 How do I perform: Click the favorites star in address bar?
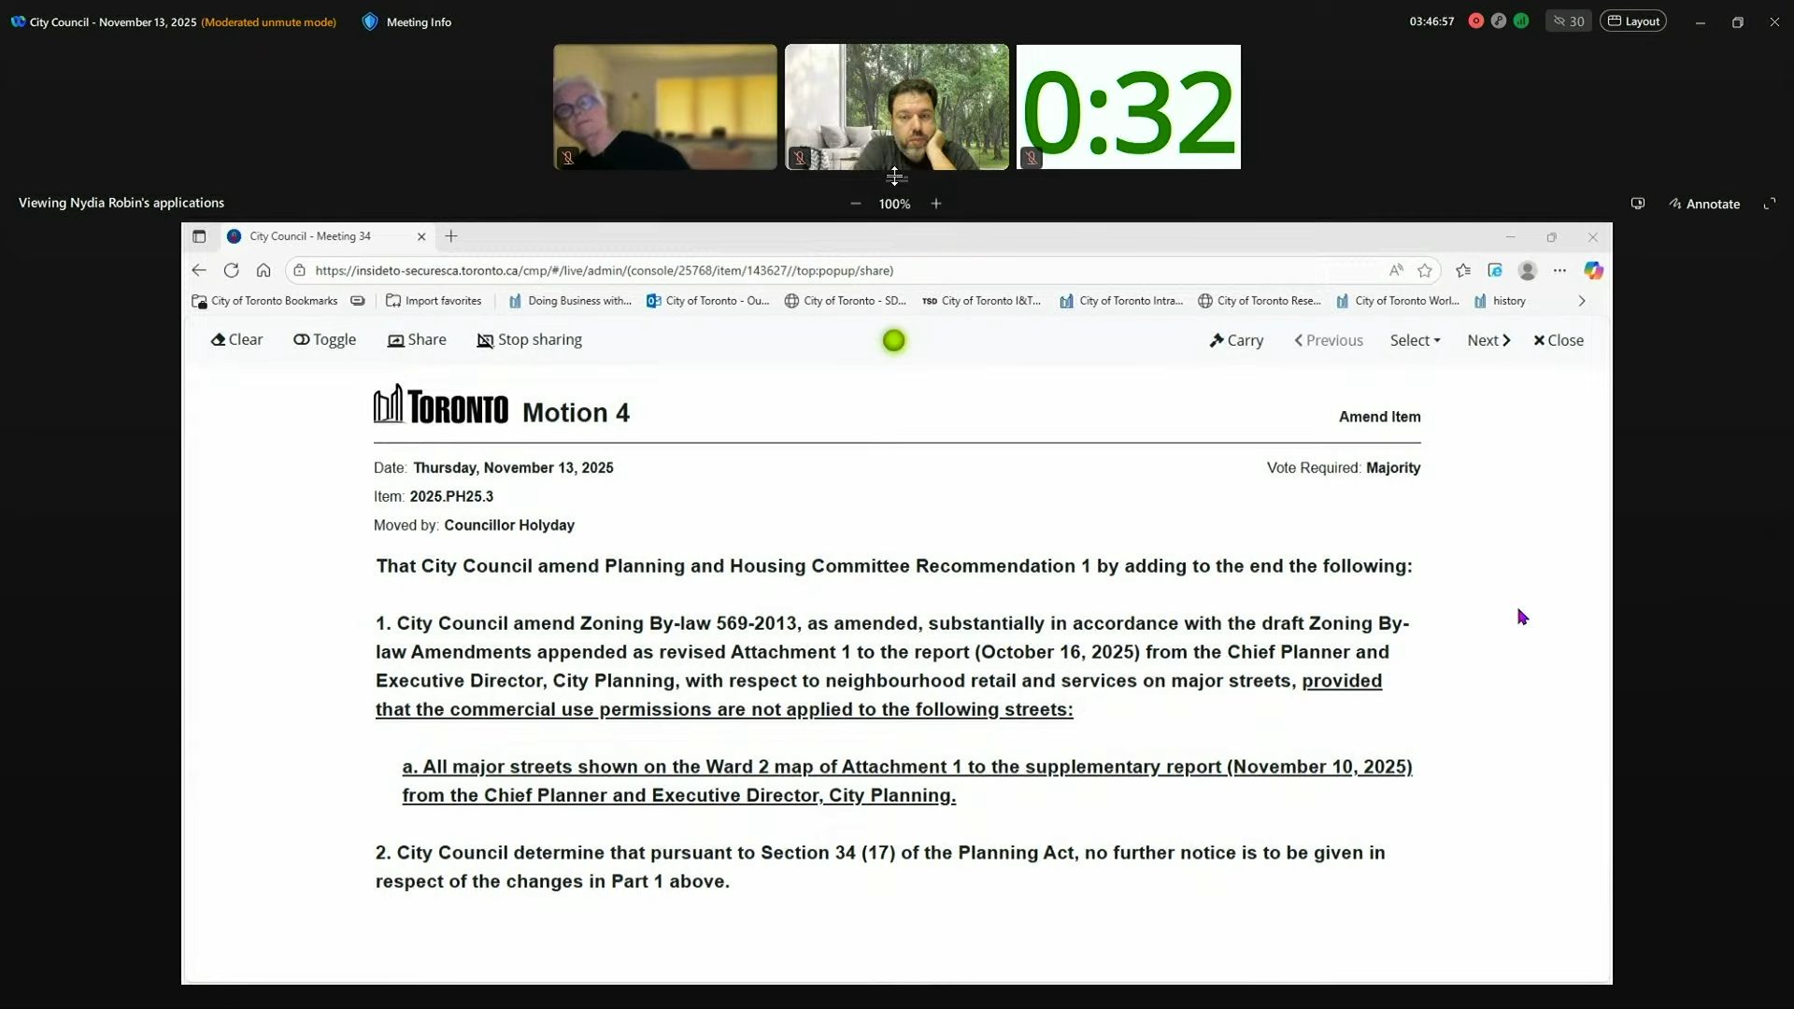pyautogui.click(x=1424, y=270)
